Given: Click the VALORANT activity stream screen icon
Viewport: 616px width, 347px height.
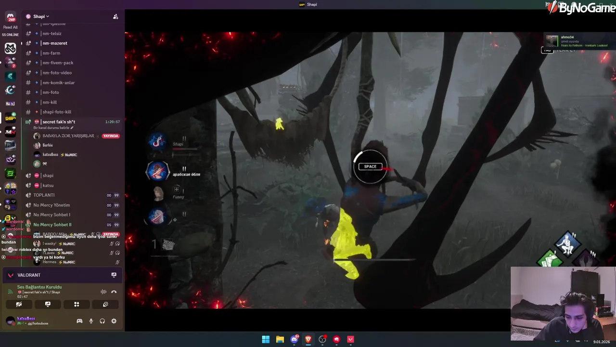Looking at the screenshot, I should (114, 275).
